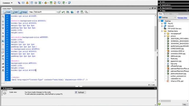Click the Apply Comment icon
The width and height of the screenshot is (189, 106).
[3, 49]
